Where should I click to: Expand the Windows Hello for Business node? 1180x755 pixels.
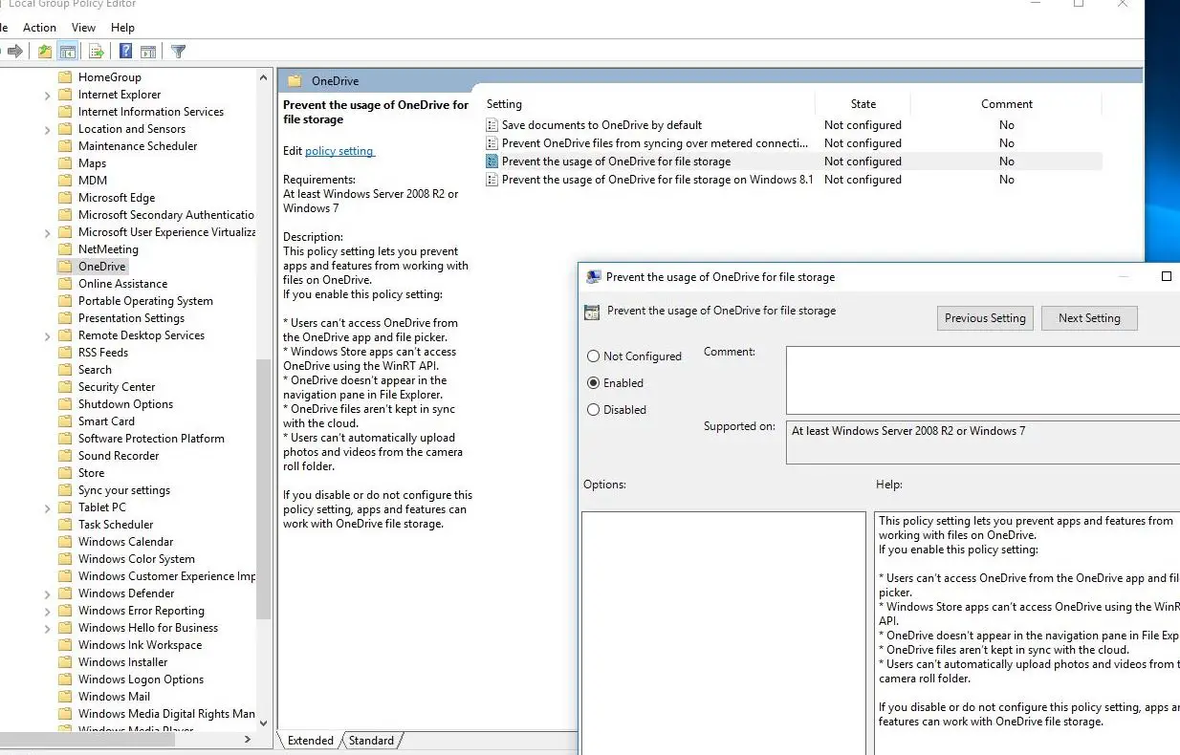pyautogui.click(x=47, y=628)
